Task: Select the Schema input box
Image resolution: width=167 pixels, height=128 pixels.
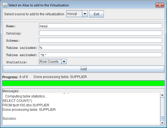Action: click(x=100, y=40)
